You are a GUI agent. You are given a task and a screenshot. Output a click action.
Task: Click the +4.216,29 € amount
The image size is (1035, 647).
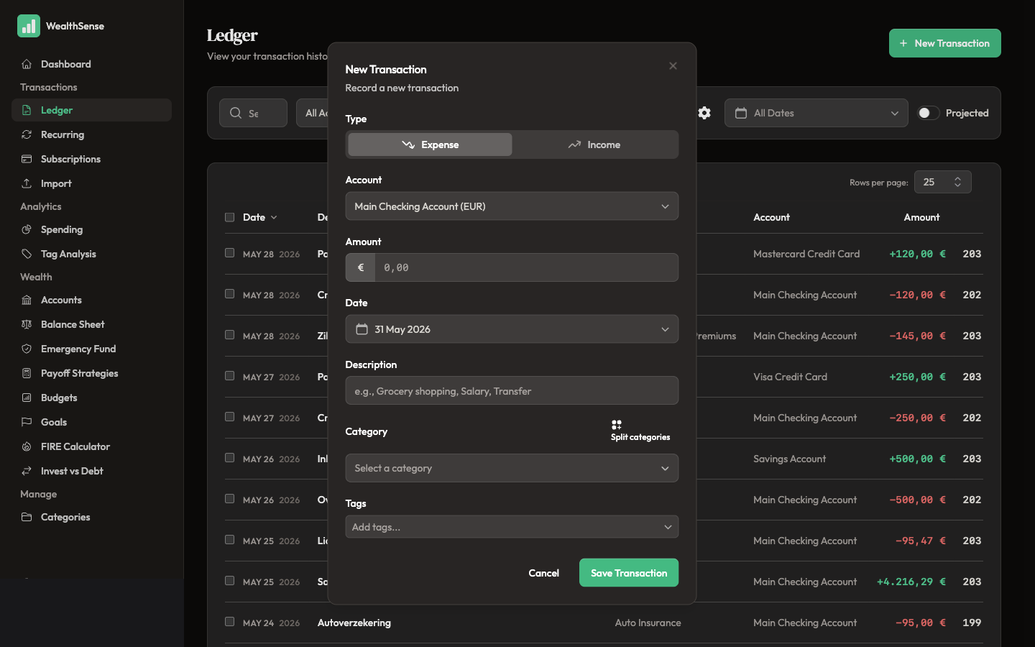pos(911,582)
